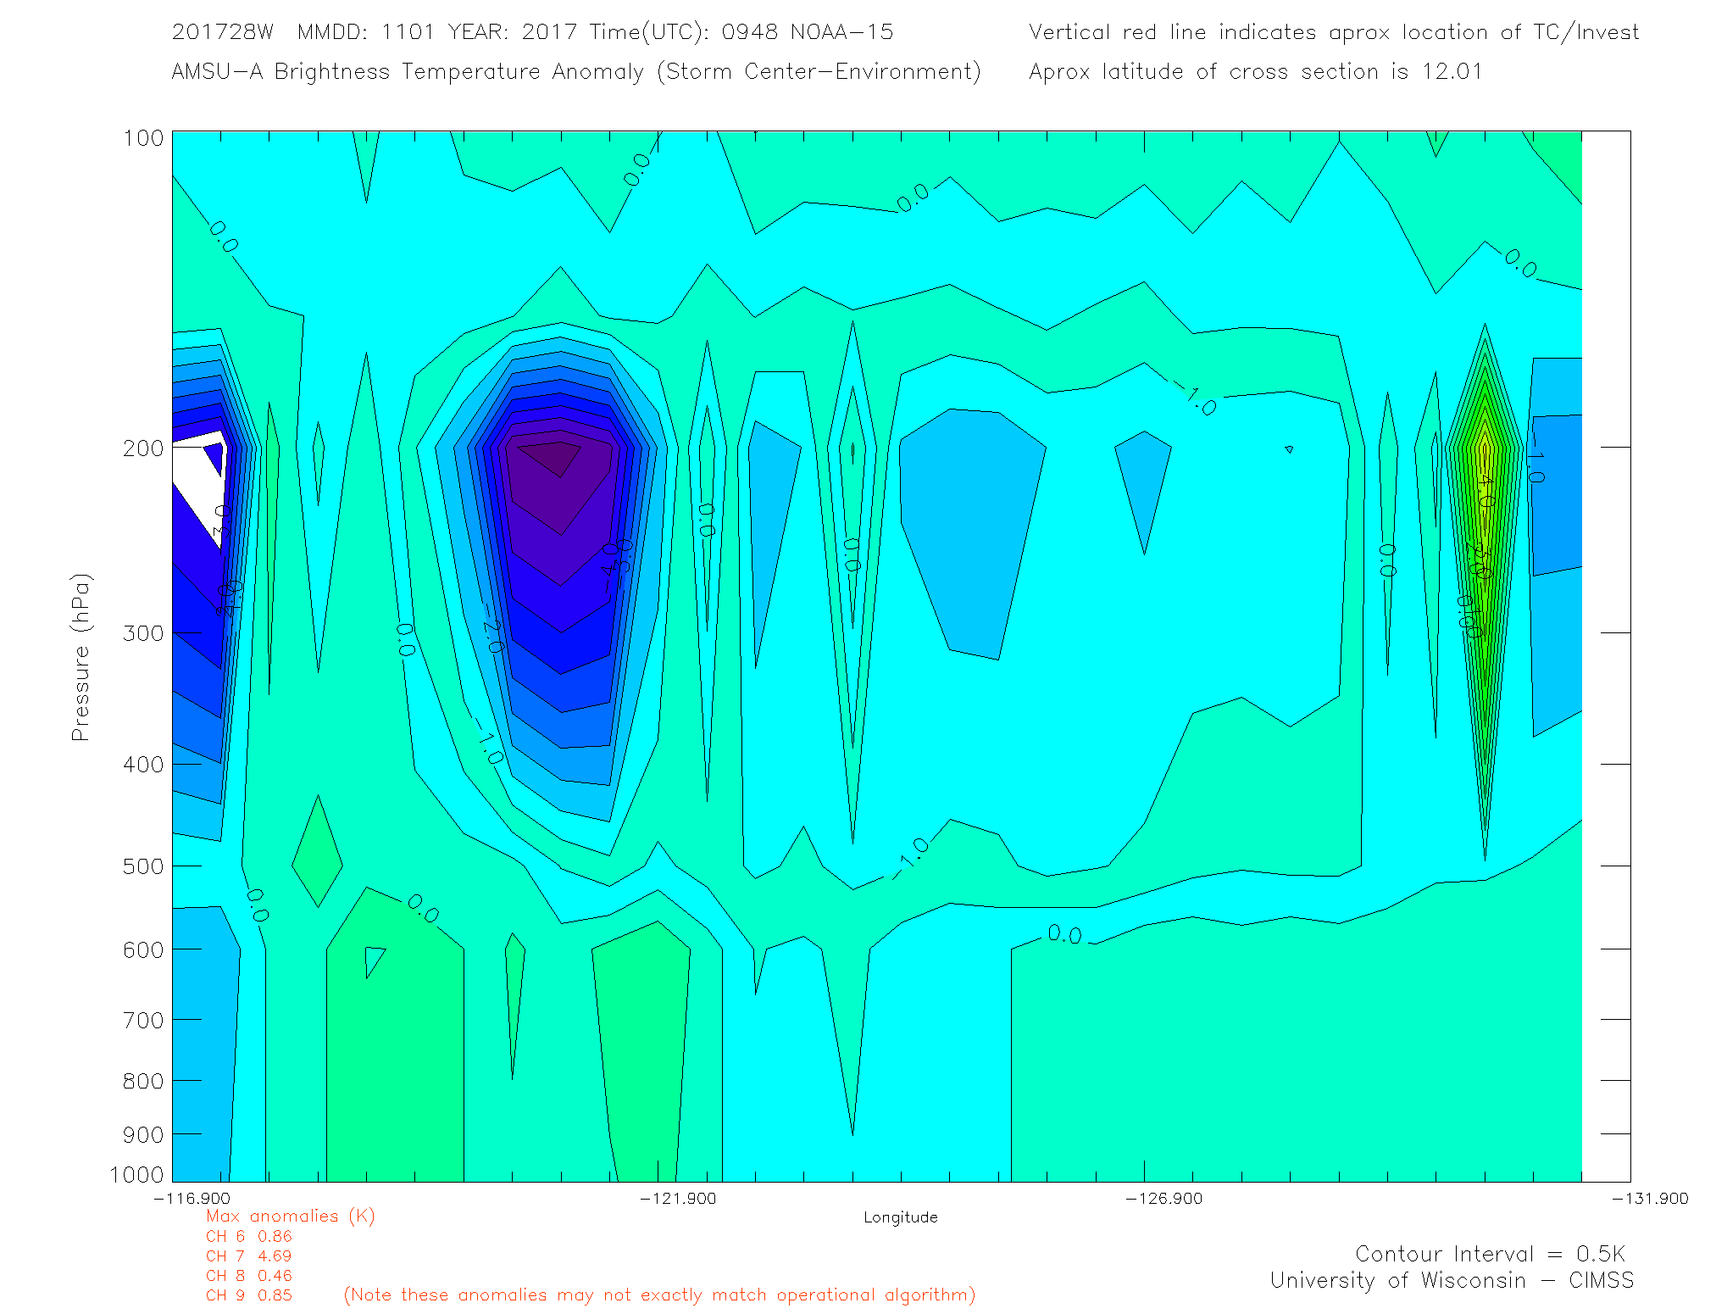Viewport: 1716px width, 1314px height.
Task: Click the 200 pressure axis label
Action: pyautogui.click(x=143, y=448)
